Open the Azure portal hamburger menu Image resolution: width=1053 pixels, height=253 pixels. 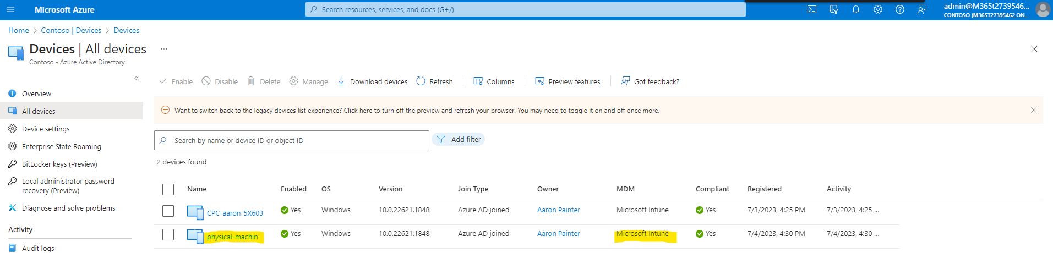coord(10,9)
